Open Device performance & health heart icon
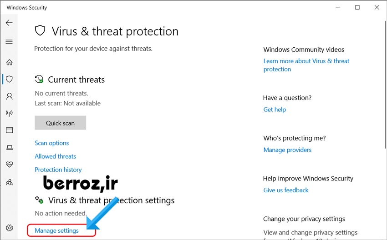This screenshot has height=240, width=387. (x=9, y=165)
